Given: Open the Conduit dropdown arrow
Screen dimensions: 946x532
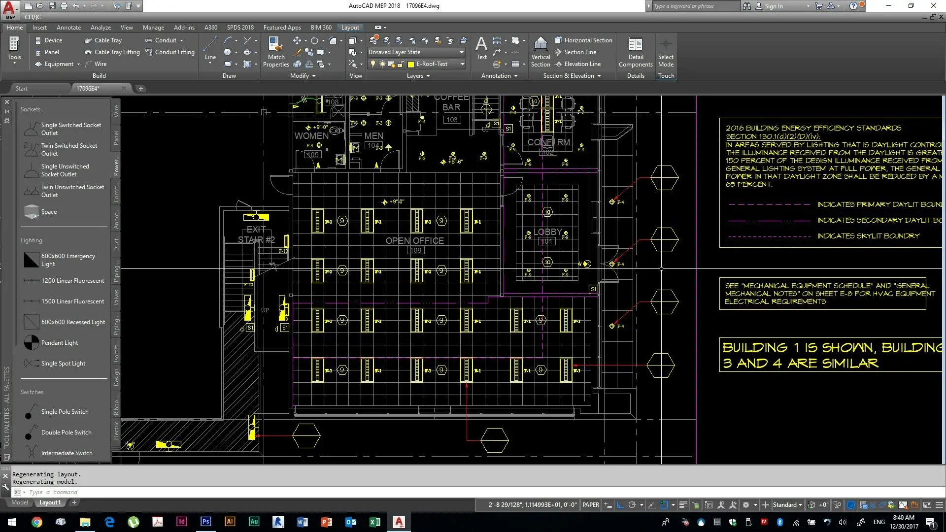Looking at the screenshot, I should (x=181, y=40).
